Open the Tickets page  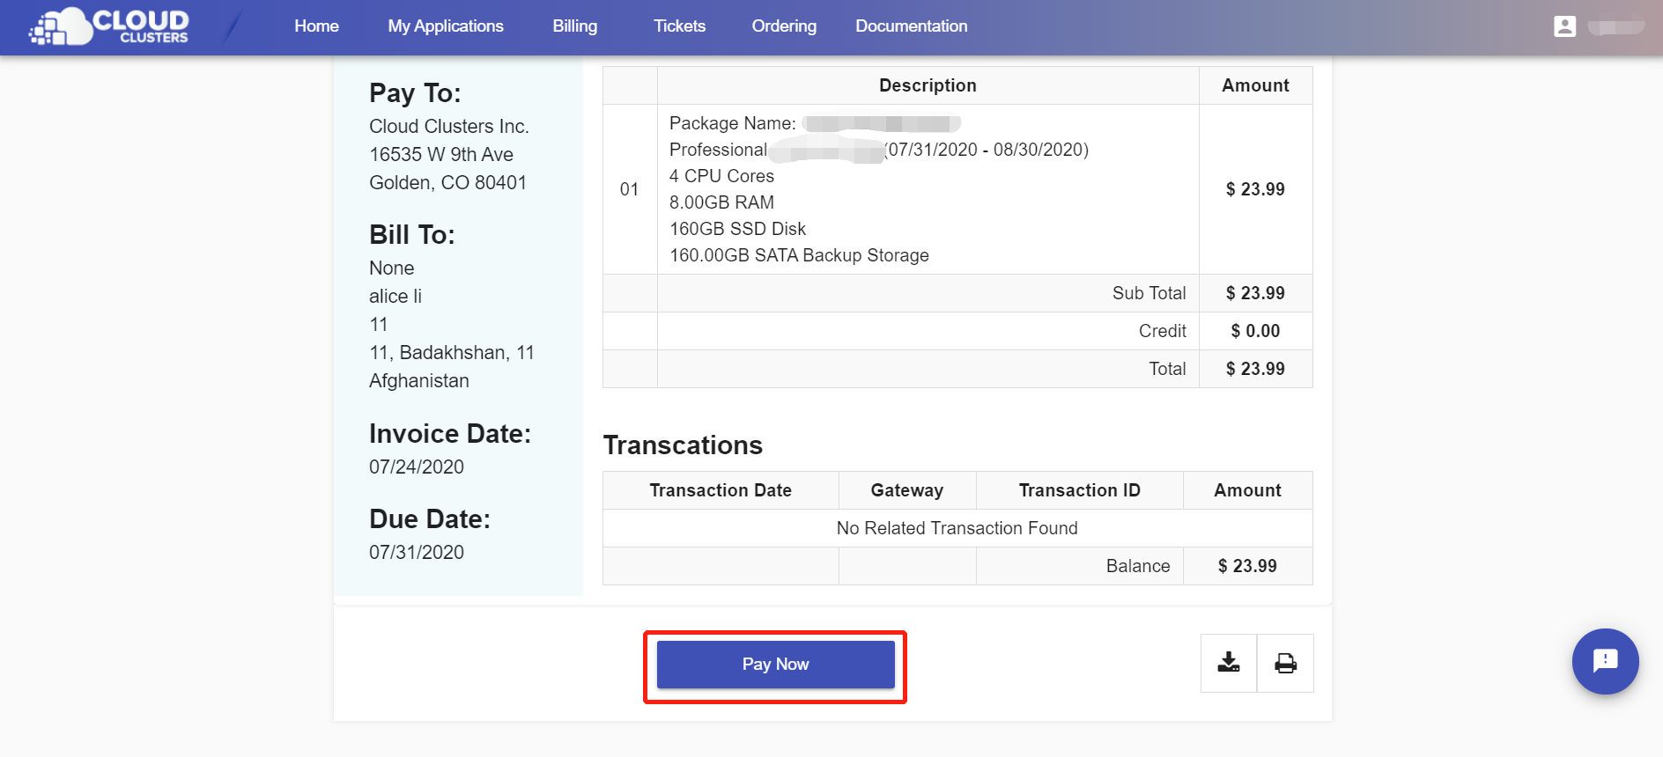tap(679, 26)
